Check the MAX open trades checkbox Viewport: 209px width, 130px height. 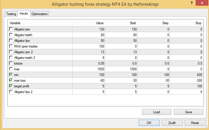point(11,46)
